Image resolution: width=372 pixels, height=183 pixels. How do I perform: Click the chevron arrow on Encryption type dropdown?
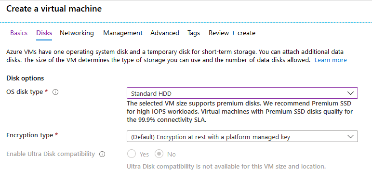pos(350,136)
